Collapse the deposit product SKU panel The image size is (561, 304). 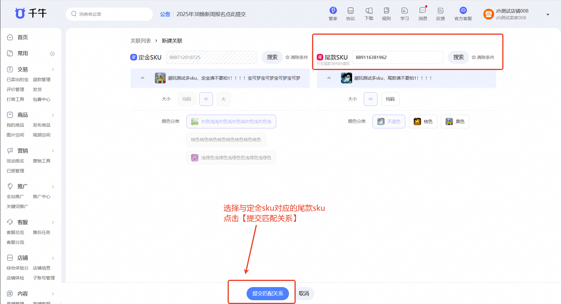(x=143, y=78)
